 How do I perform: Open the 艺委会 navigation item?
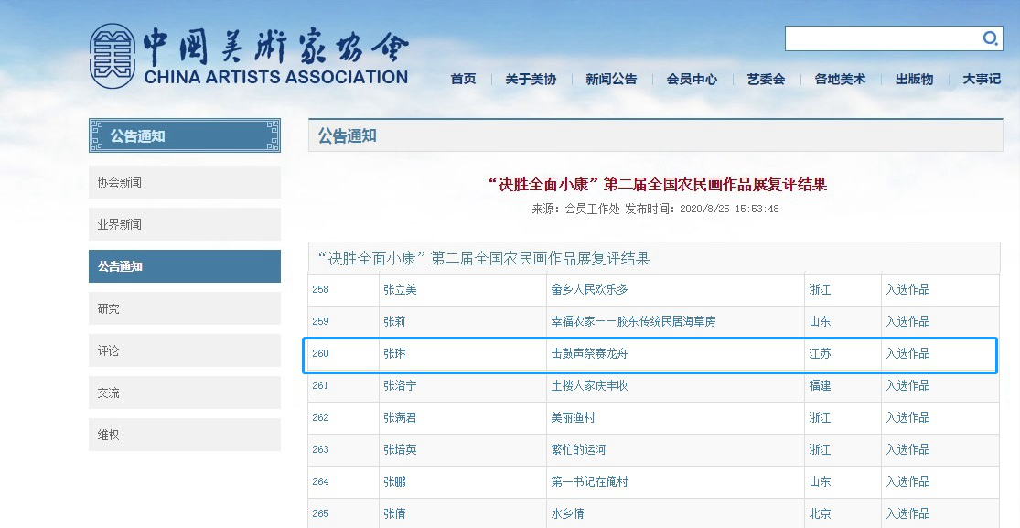point(766,80)
